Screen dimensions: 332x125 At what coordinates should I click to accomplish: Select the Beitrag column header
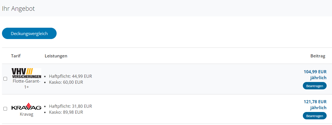(x=318, y=56)
